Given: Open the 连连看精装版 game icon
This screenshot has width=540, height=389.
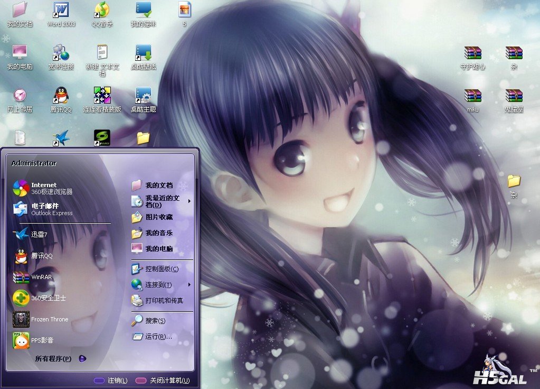Looking at the screenshot, I should click(x=102, y=96).
